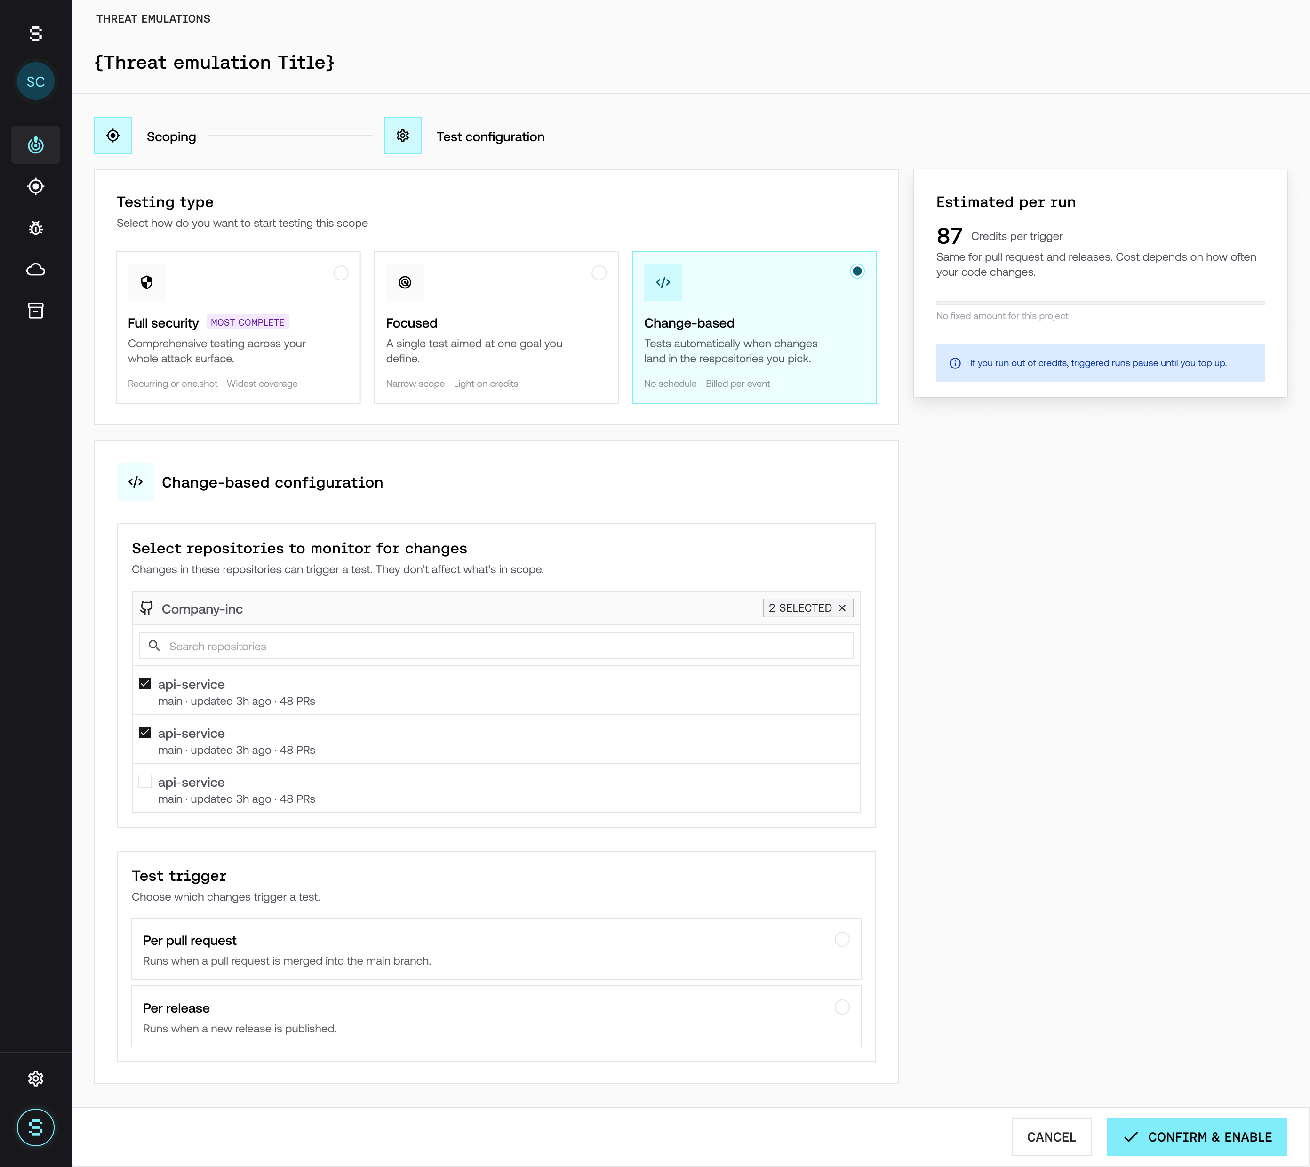Click the credits usage progress bar
The height and width of the screenshot is (1167, 1310).
(x=1100, y=303)
